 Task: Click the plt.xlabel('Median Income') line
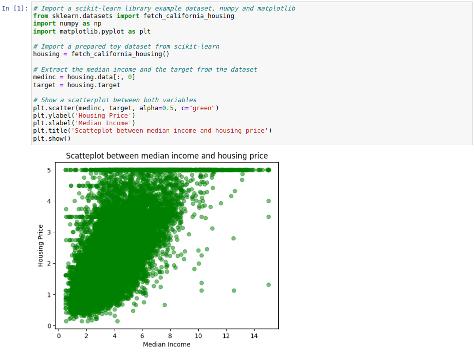tap(84, 123)
